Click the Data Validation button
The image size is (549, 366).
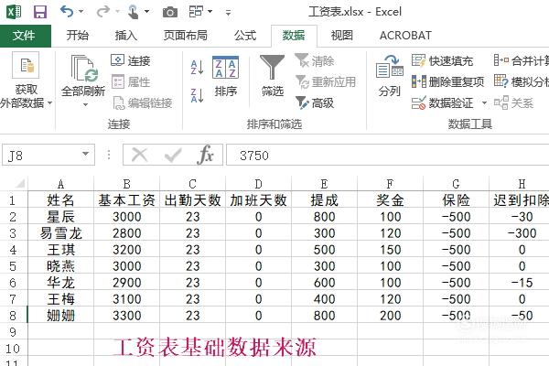click(x=443, y=103)
